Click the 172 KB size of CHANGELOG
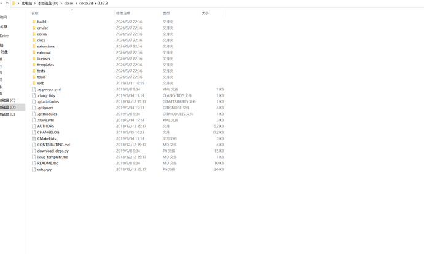This screenshot has height=254, width=424. (218, 133)
